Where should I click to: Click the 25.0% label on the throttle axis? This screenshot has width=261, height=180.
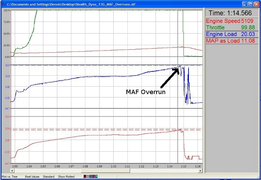(7, 45)
